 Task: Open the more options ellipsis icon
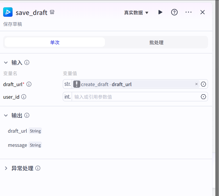pyautogui.click(x=188, y=12)
